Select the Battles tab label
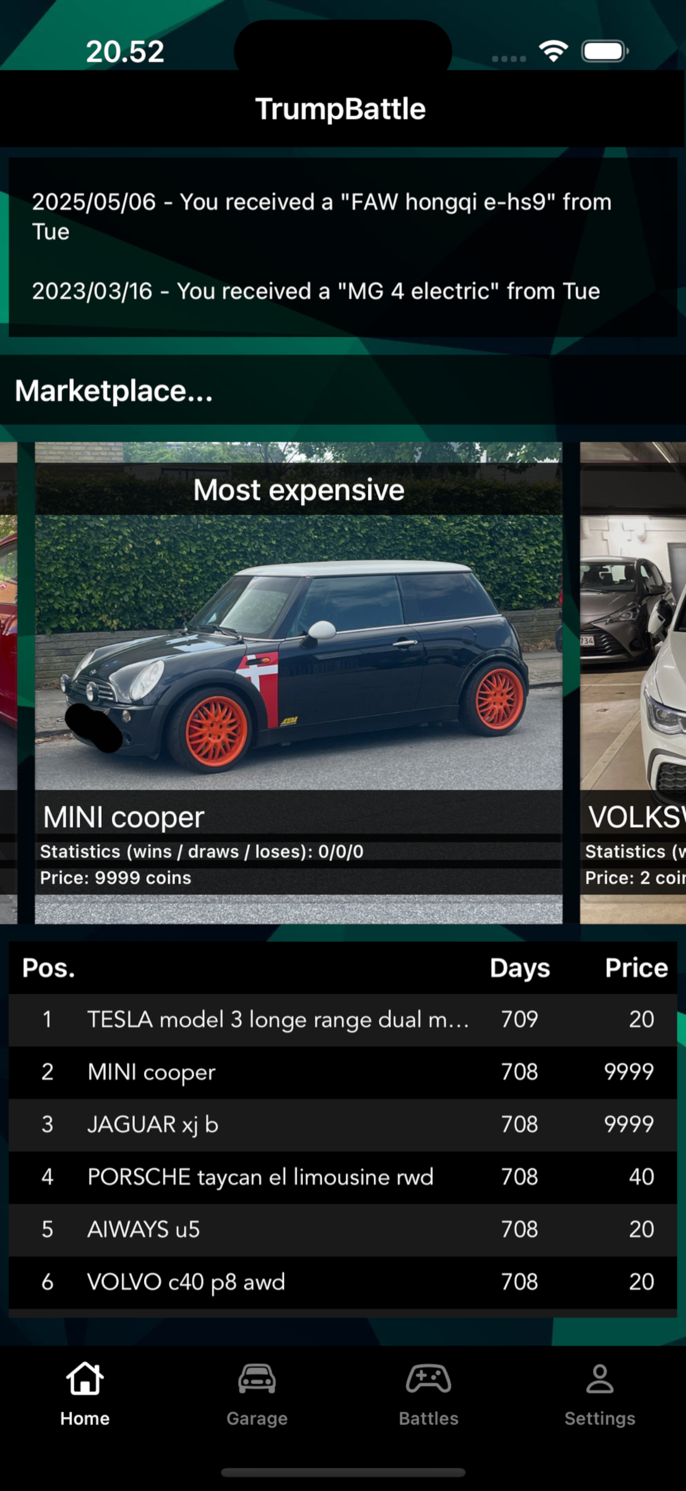Viewport: 686px width, 1491px height. click(x=428, y=1418)
